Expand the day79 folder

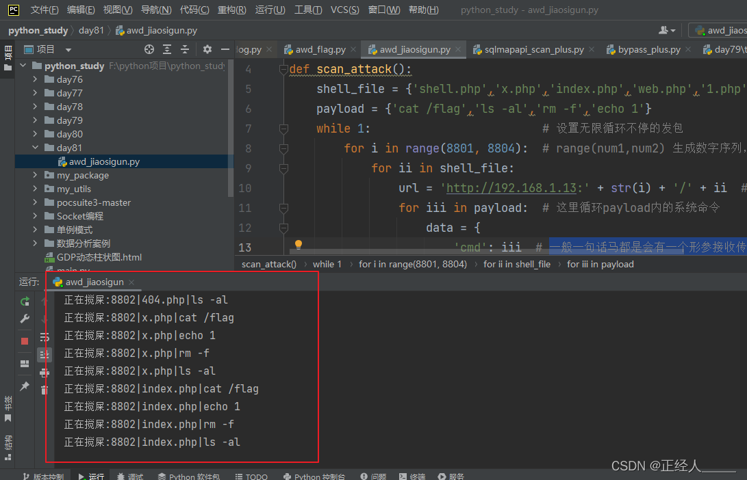click(x=35, y=120)
